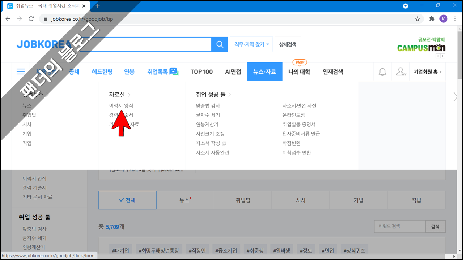Open the Chrome profile avatar K
Screen dimensions: 463x260
click(x=443, y=19)
